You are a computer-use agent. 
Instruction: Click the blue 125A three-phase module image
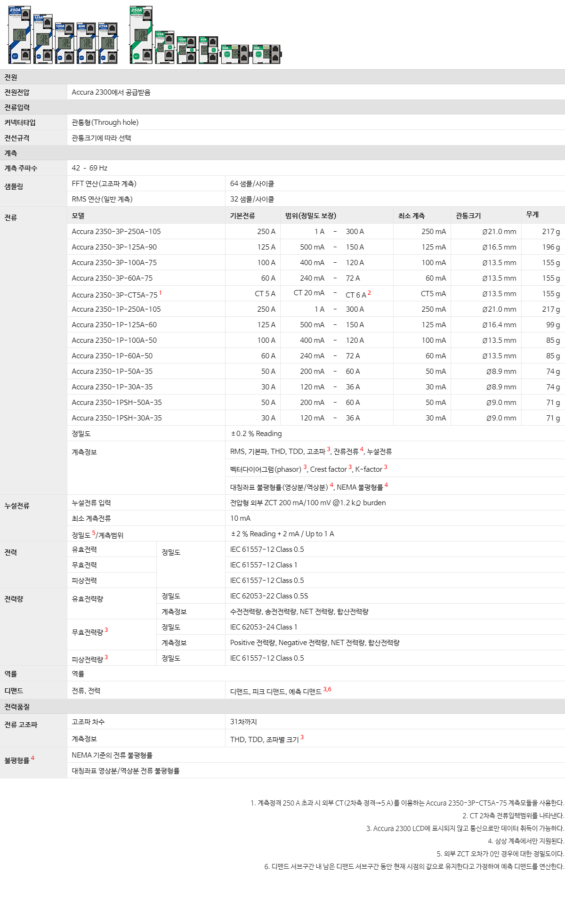(43, 39)
